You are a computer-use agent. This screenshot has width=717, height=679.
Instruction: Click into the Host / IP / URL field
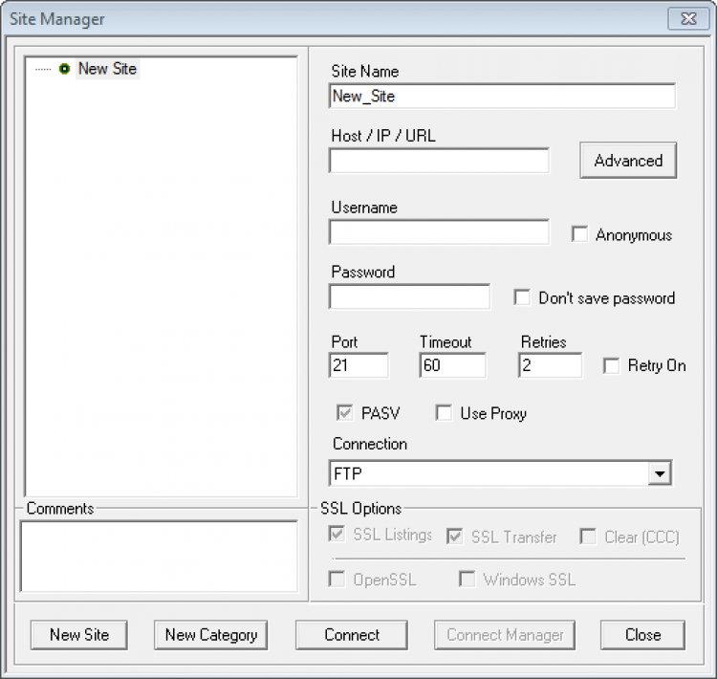[440, 161]
